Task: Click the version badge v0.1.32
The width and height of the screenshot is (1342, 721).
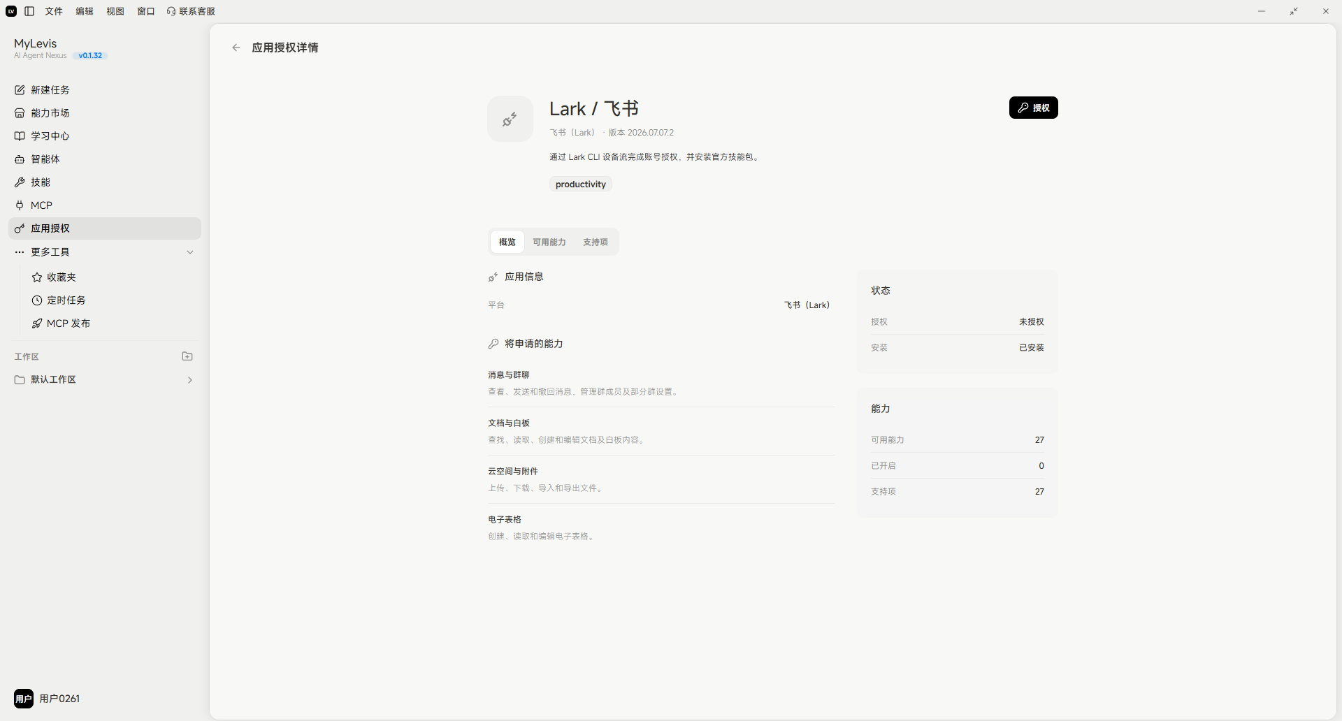Action: click(90, 56)
